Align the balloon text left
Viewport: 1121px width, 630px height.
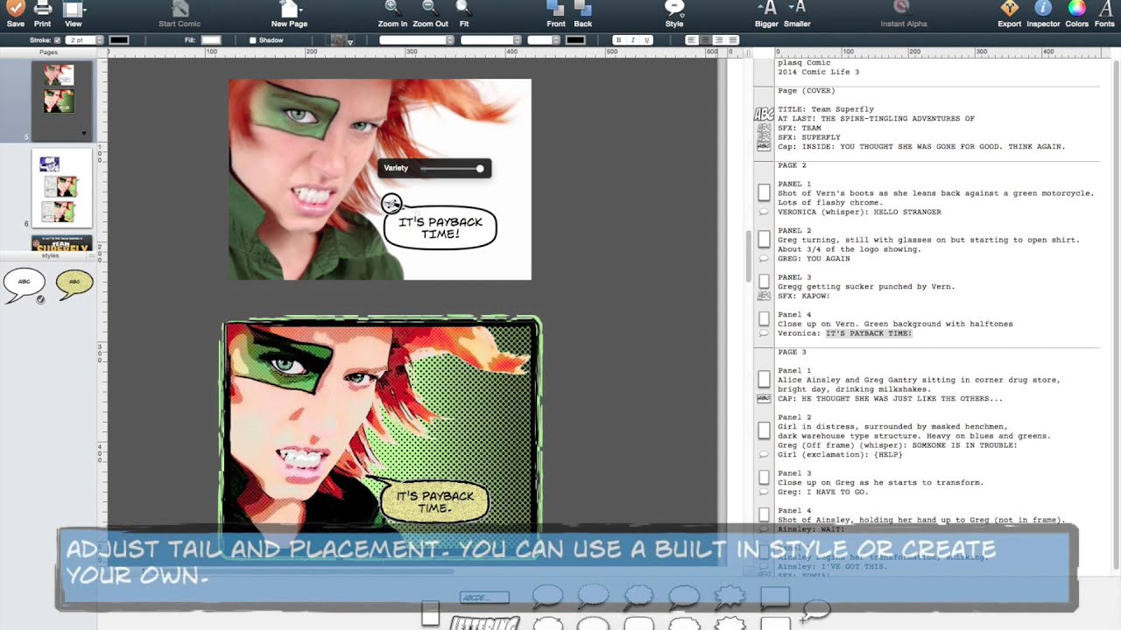coord(692,40)
